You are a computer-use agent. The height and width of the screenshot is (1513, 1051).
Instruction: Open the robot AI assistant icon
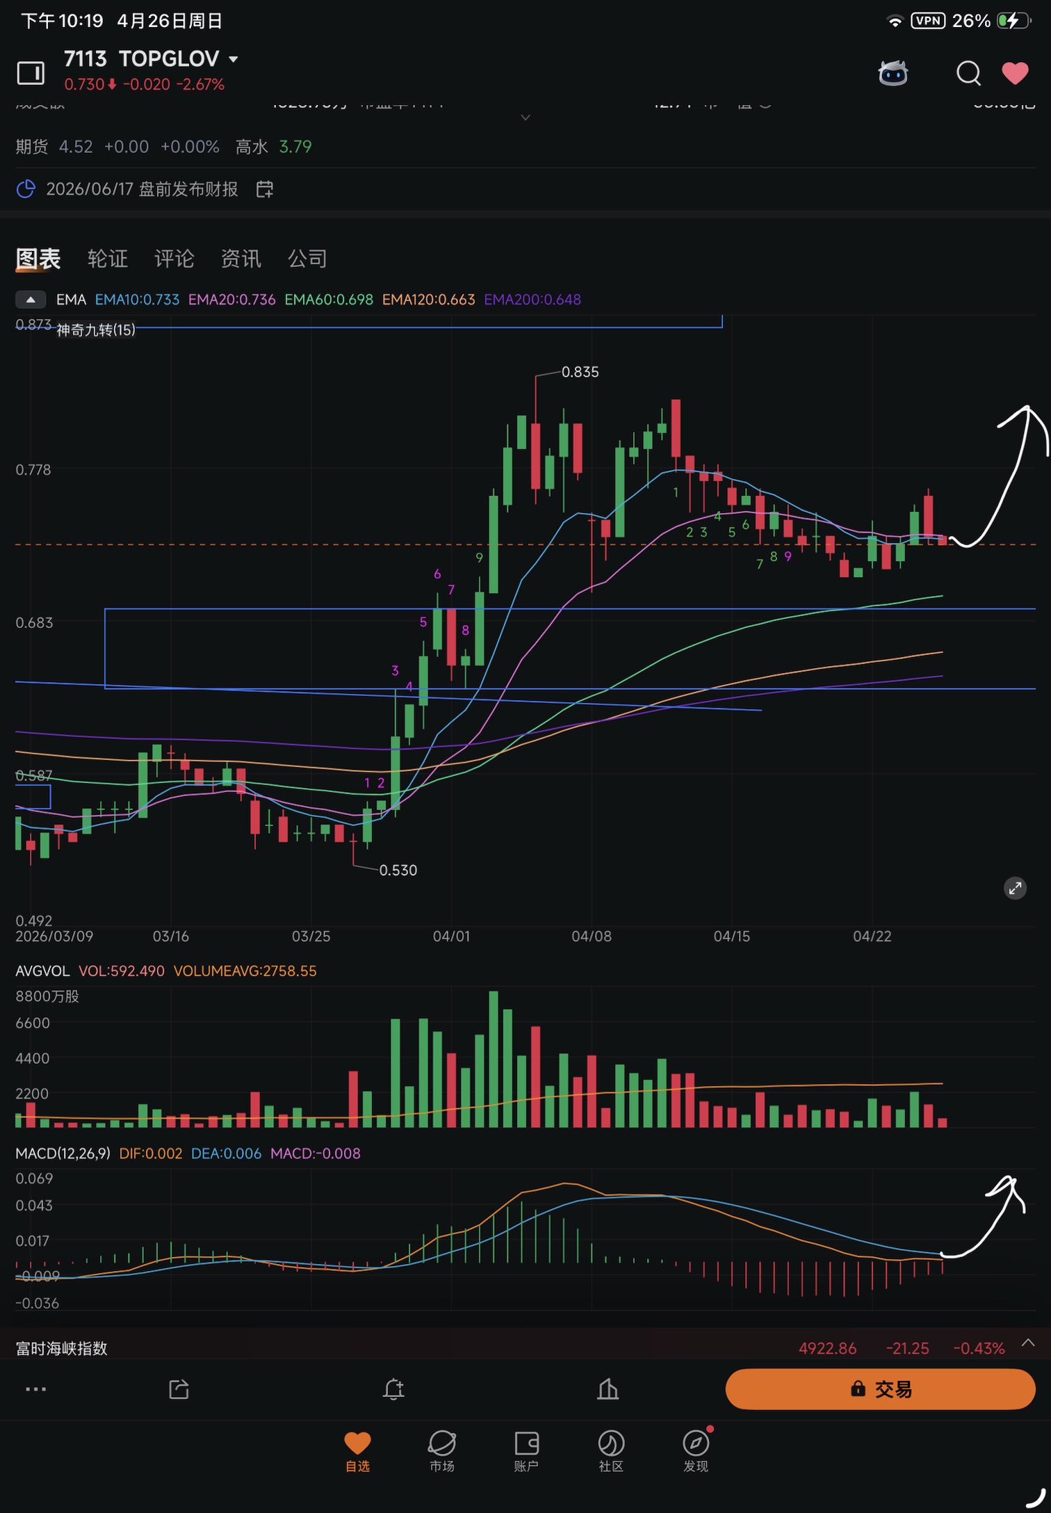pyautogui.click(x=893, y=72)
